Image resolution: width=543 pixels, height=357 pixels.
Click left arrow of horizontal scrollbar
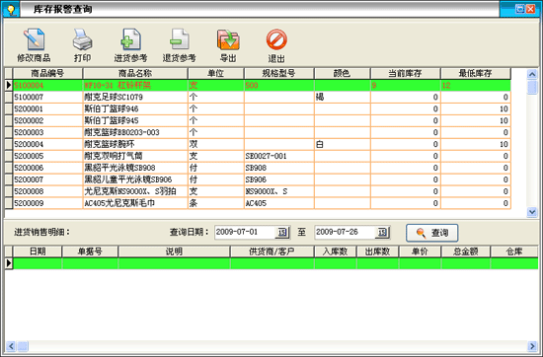pos(11,346)
